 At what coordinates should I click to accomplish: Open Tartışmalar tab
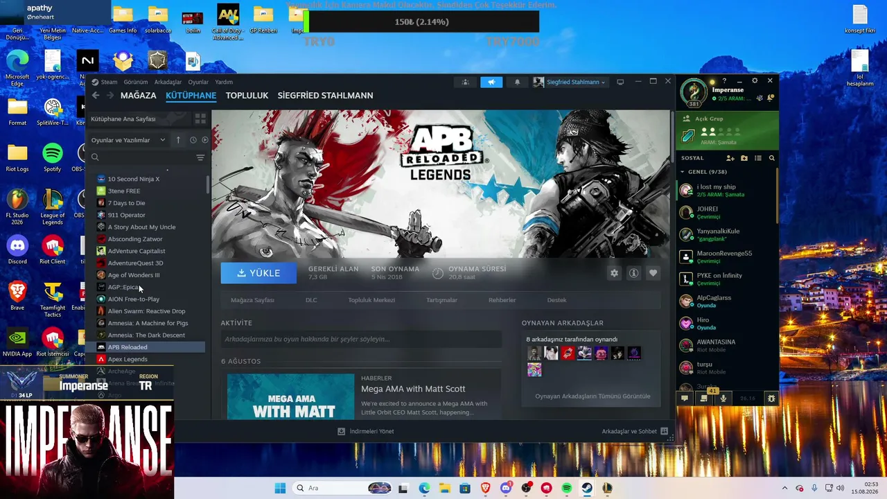click(441, 300)
